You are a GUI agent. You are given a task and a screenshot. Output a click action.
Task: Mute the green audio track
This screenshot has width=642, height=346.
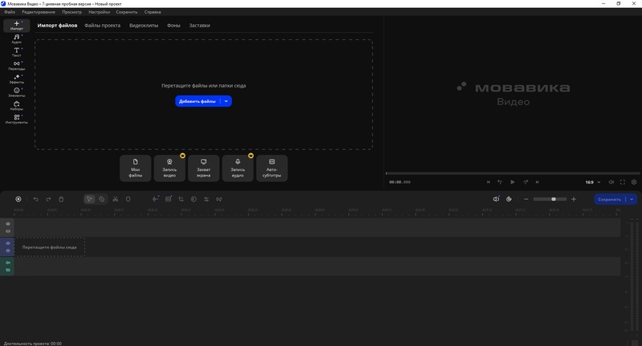point(8,263)
